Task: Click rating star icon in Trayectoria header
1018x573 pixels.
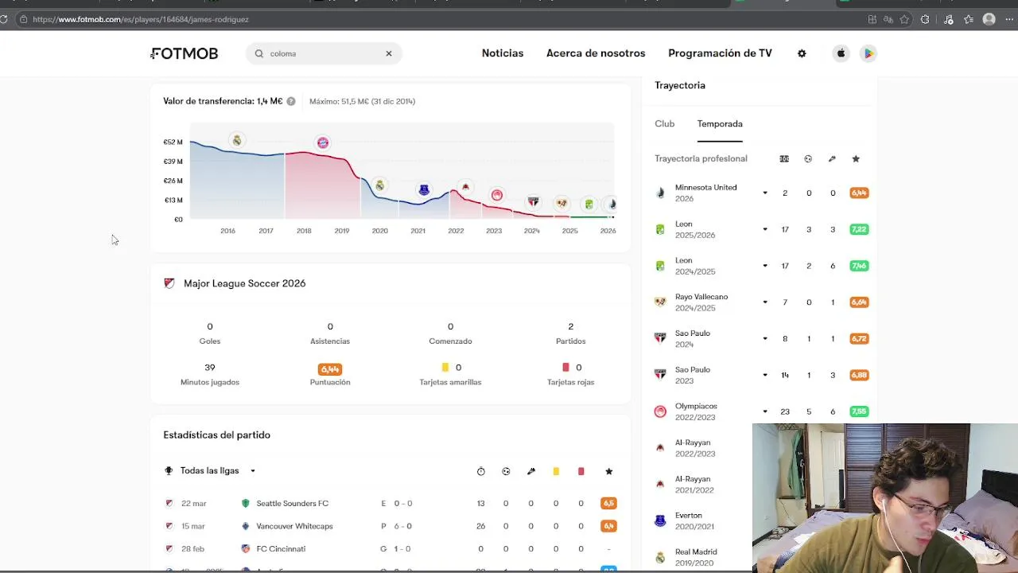Action: pos(856,158)
